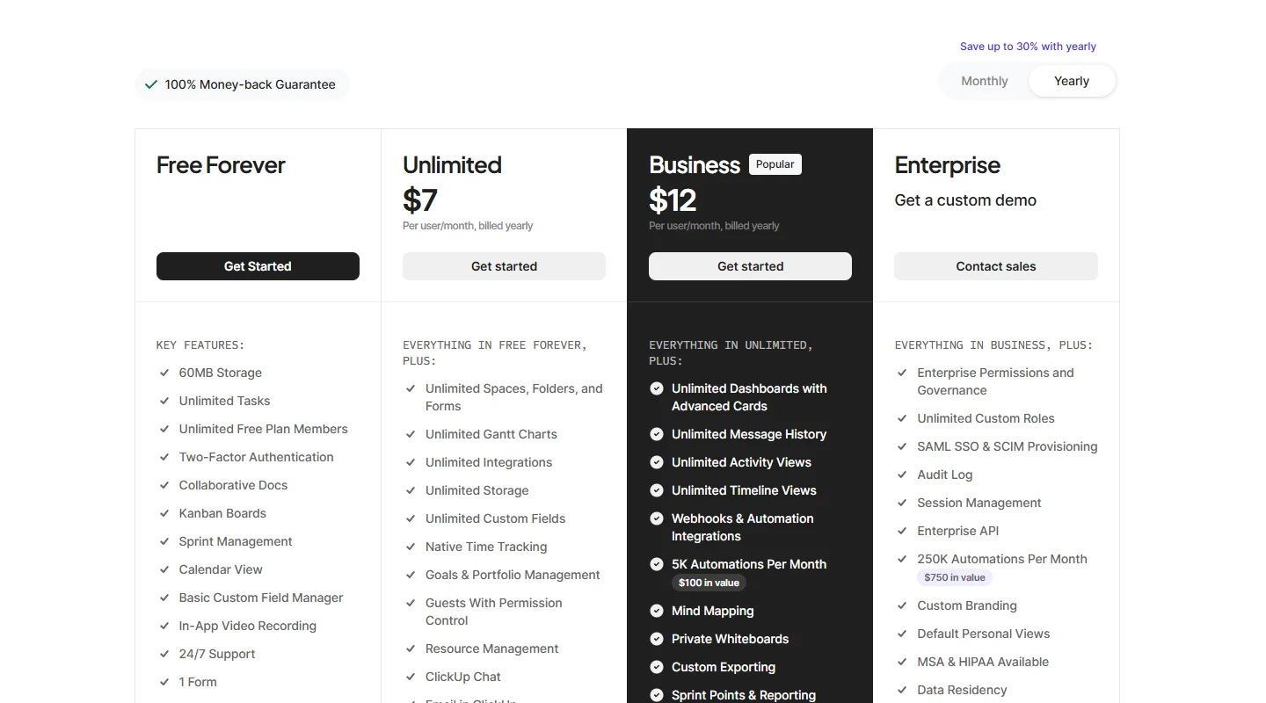Click 'Unlimited Spaces, Folders, and Forms' text
Screen dimensions: 1266x703
point(514,397)
